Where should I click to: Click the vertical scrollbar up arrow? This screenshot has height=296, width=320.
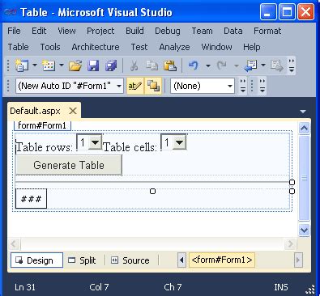coord(304,129)
